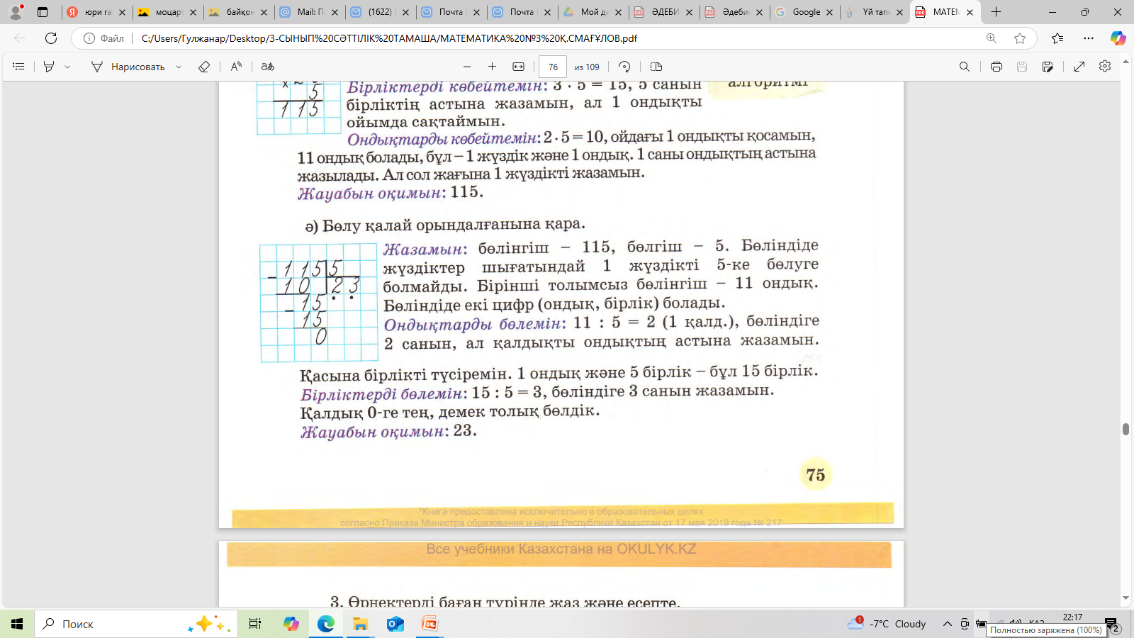Open the browser profile avatar
This screenshot has height=638, width=1134.
16,12
